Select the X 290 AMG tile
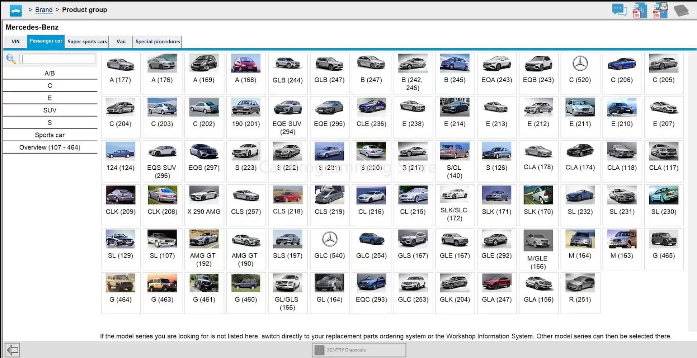Viewport: 697px width, 358px height. pos(204,205)
